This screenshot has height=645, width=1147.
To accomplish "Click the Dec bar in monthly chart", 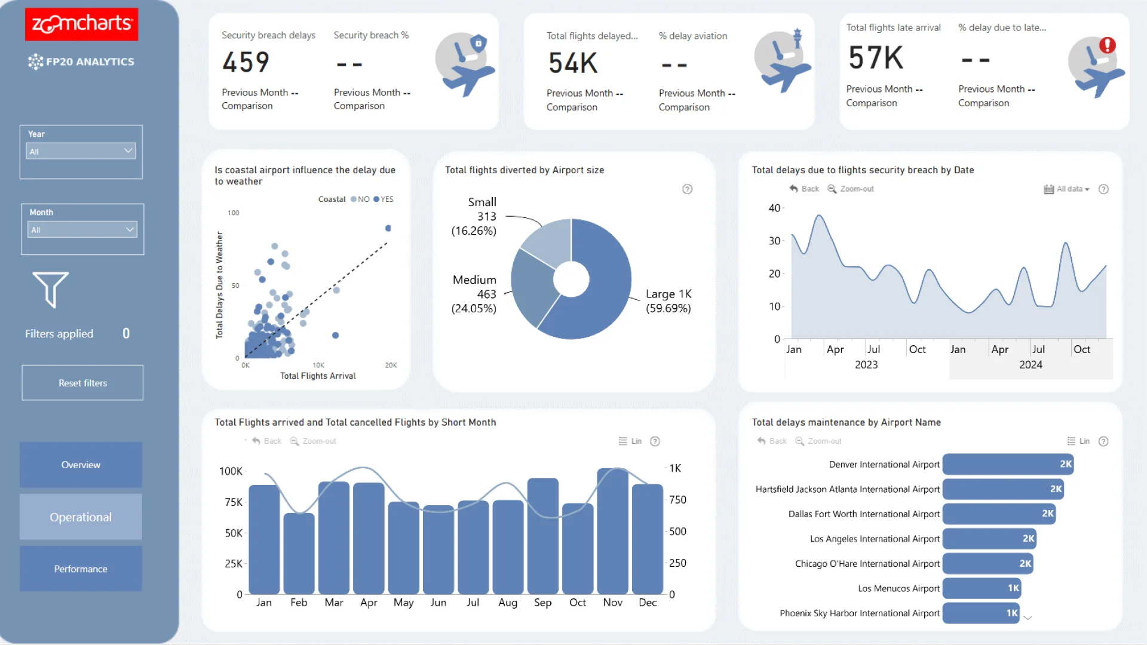I will [648, 539].
